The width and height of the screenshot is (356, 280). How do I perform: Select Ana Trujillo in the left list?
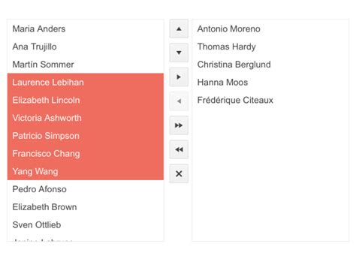[x=86, y=47]
